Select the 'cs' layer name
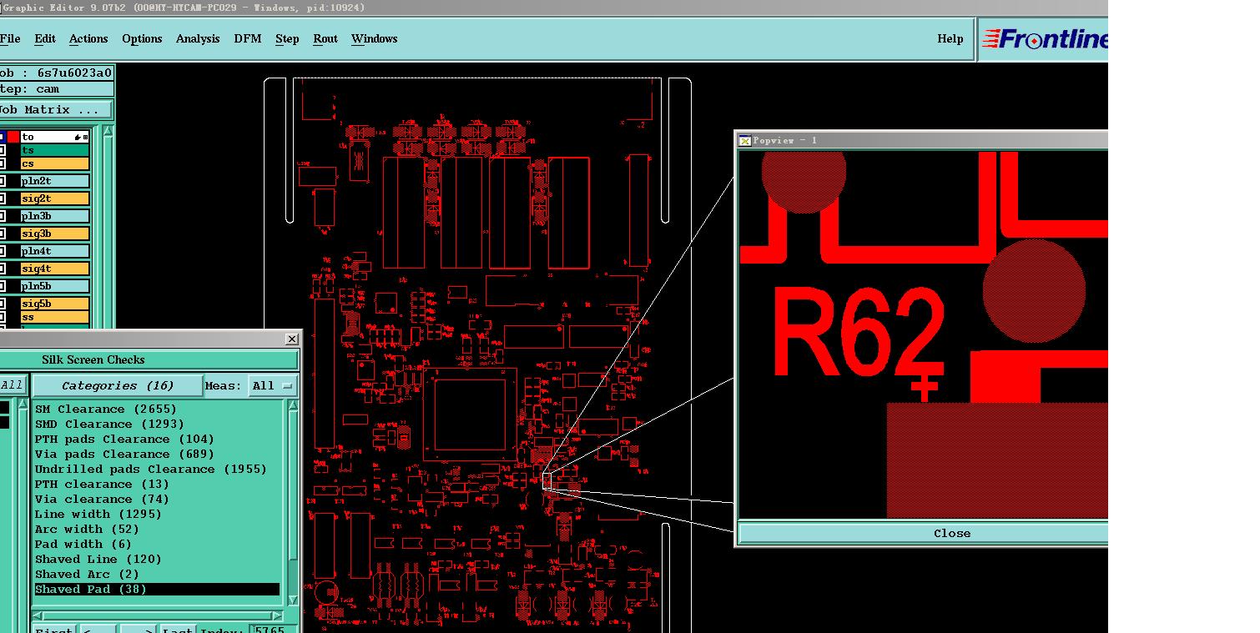Viewport: 1260px width, 633px height. point(55,163)
